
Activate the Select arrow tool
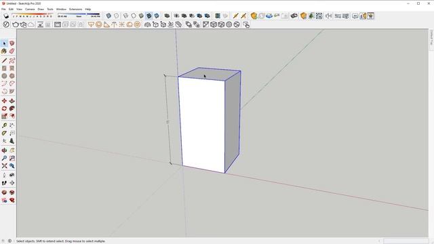point(4,43)
